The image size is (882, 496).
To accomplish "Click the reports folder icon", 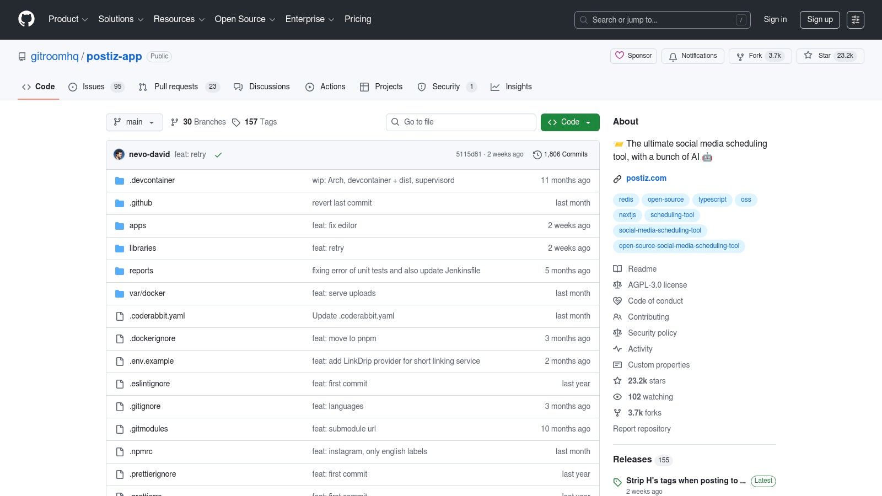I will tap(120, 271).
